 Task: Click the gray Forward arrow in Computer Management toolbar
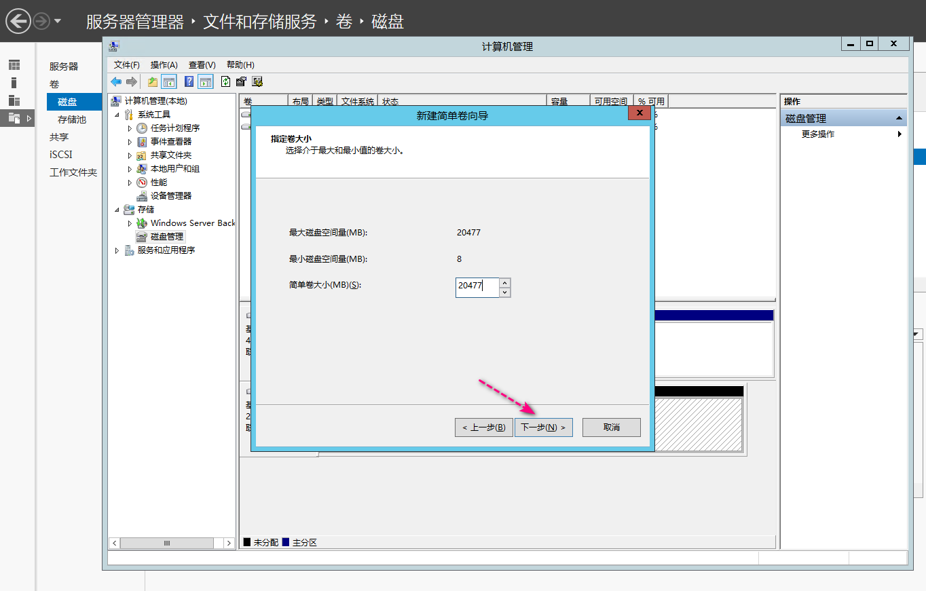click(x=132, y=82)
